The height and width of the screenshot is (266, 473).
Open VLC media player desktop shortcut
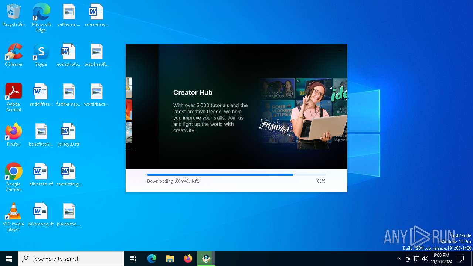tap(14, 217)
